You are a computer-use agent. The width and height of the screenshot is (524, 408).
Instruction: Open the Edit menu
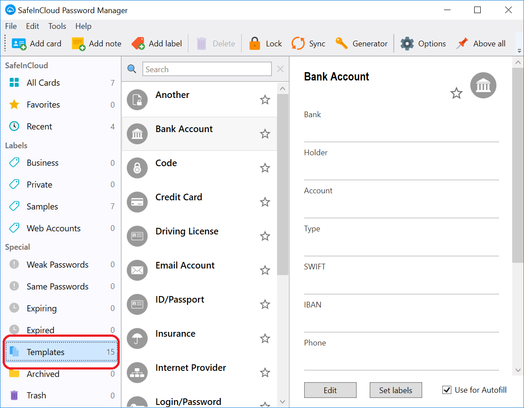pos(32,26)
